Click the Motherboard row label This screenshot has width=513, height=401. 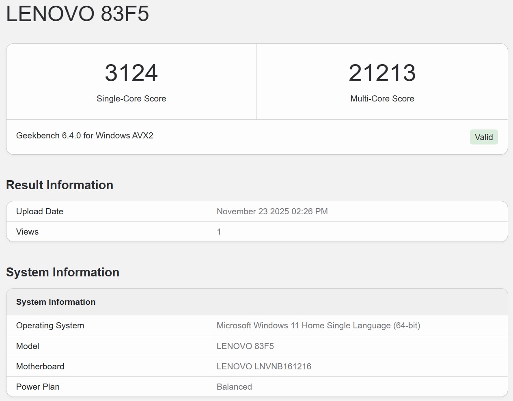[x=40, y=367]
